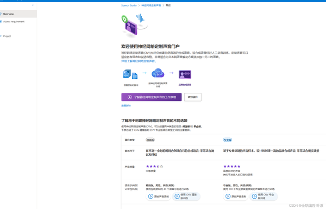326x209 pixels.
Task: Play 精简版 original voice recording sample
Action: pos(159,197)
